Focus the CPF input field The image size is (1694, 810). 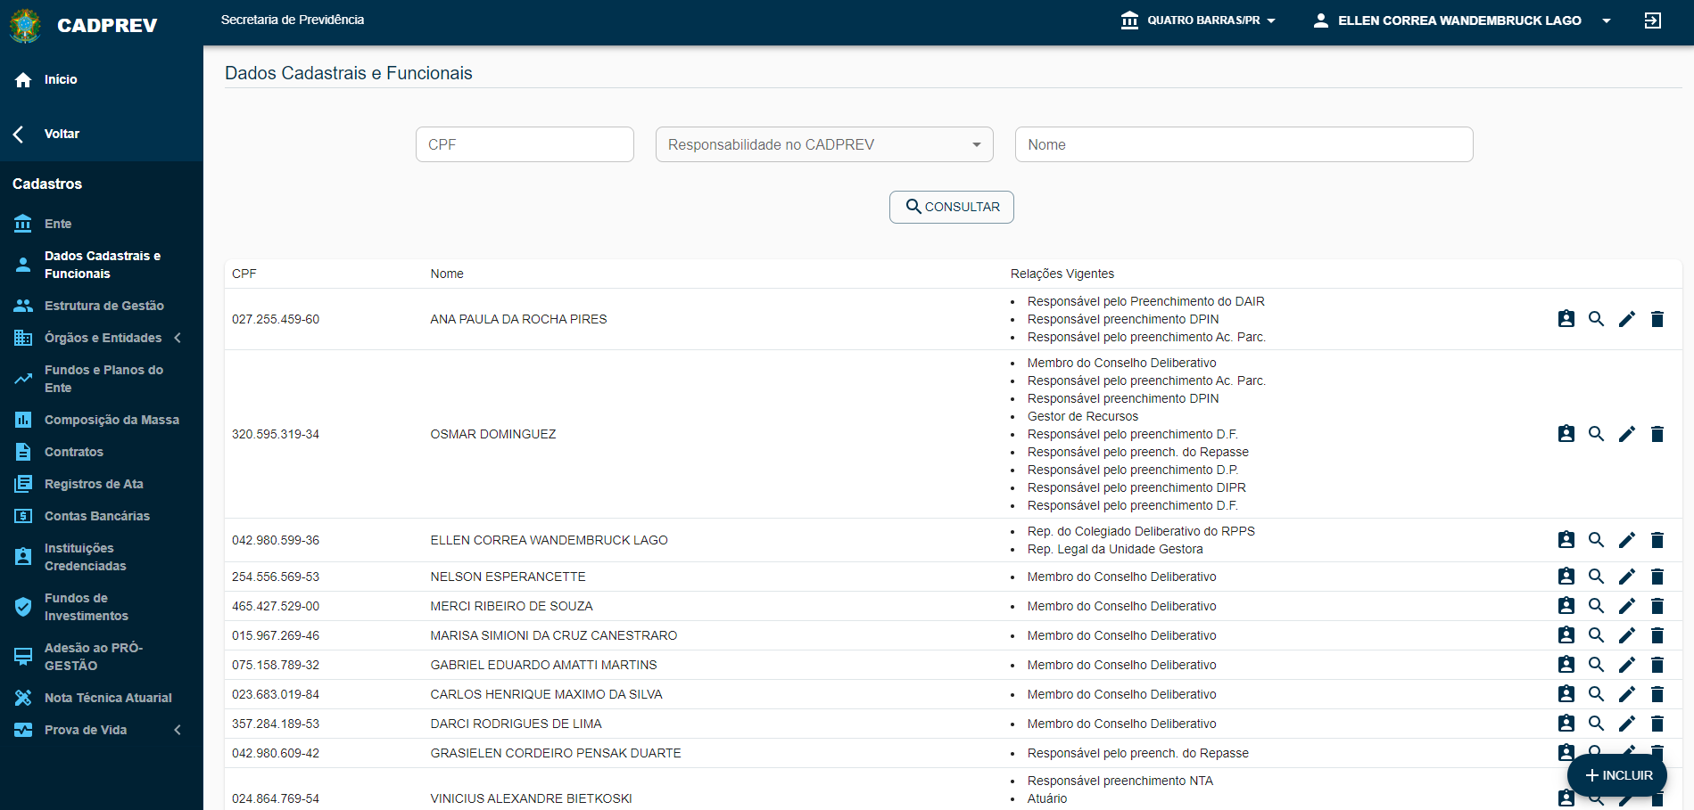point(525,144)
